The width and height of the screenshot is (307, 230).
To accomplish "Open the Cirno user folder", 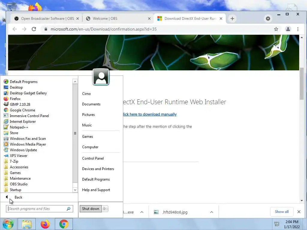I will pos(86,93).
